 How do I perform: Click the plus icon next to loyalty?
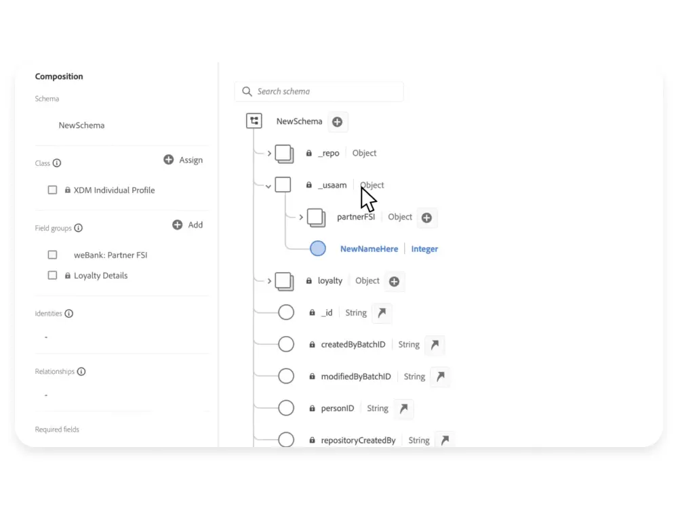[394, 281]
